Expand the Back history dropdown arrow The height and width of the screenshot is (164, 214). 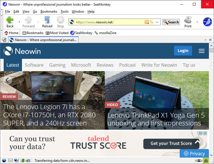(x=19, y=22)
